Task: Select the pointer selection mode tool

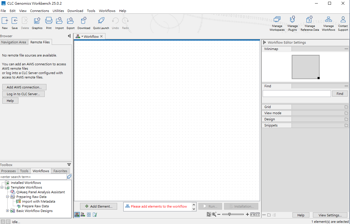Action: click(209, 214)
